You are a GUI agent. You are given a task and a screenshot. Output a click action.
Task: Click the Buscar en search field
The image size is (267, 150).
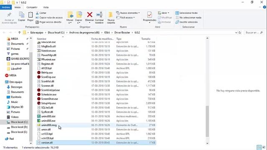point(254,32)
